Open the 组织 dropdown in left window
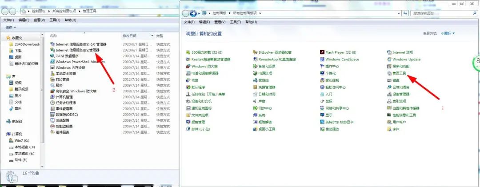This screenshot has height=187, width=480. [x=10, y=28]
